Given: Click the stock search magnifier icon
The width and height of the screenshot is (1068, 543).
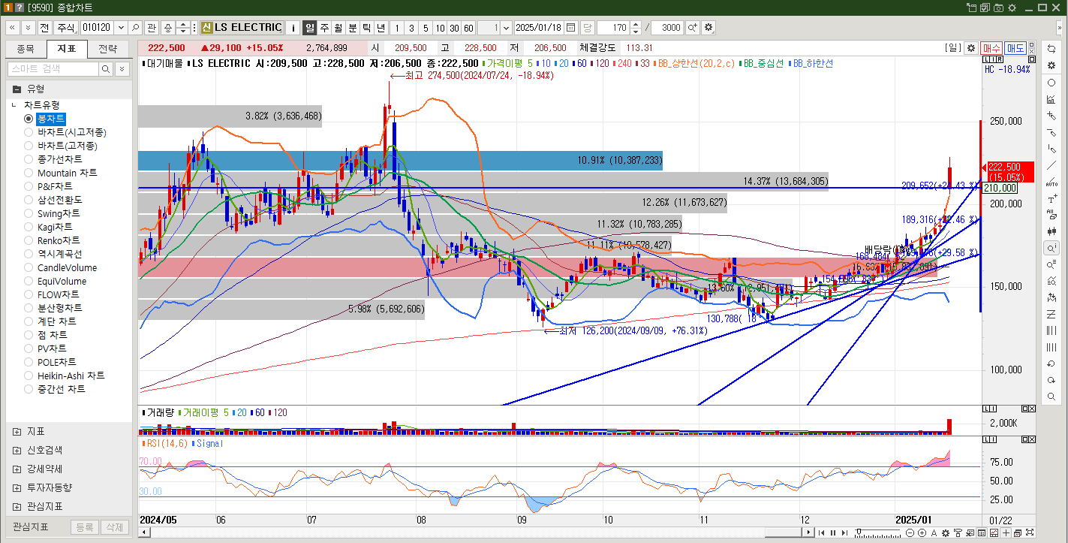Looking at the screenshot, I should tap(135, 27).
